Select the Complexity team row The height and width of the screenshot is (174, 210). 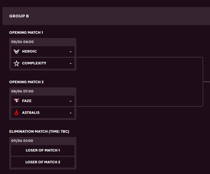coord(43,63)
